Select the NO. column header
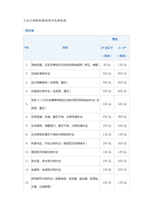Screen dimensions: 153x217 [x=27, y=48]
